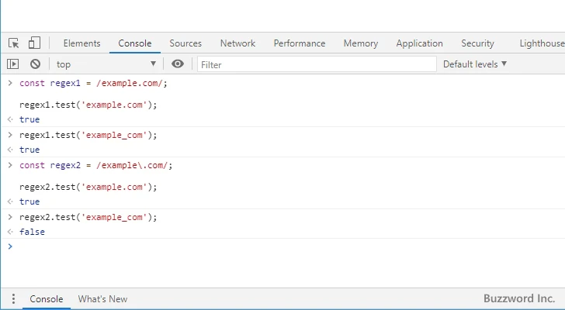Clear the console with the ban icon

coord(35,64)
